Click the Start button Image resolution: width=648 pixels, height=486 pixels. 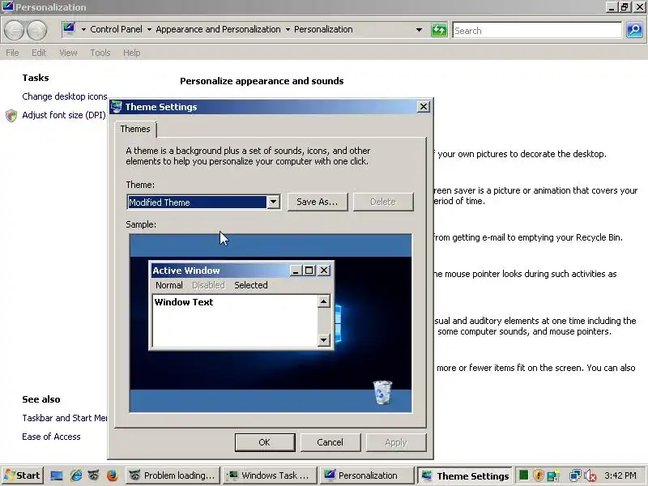[x=22, y=475]
